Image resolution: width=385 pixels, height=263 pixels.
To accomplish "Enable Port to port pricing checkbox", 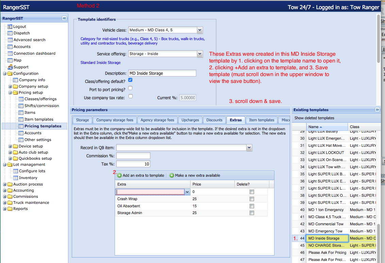I will pos(130,88).
